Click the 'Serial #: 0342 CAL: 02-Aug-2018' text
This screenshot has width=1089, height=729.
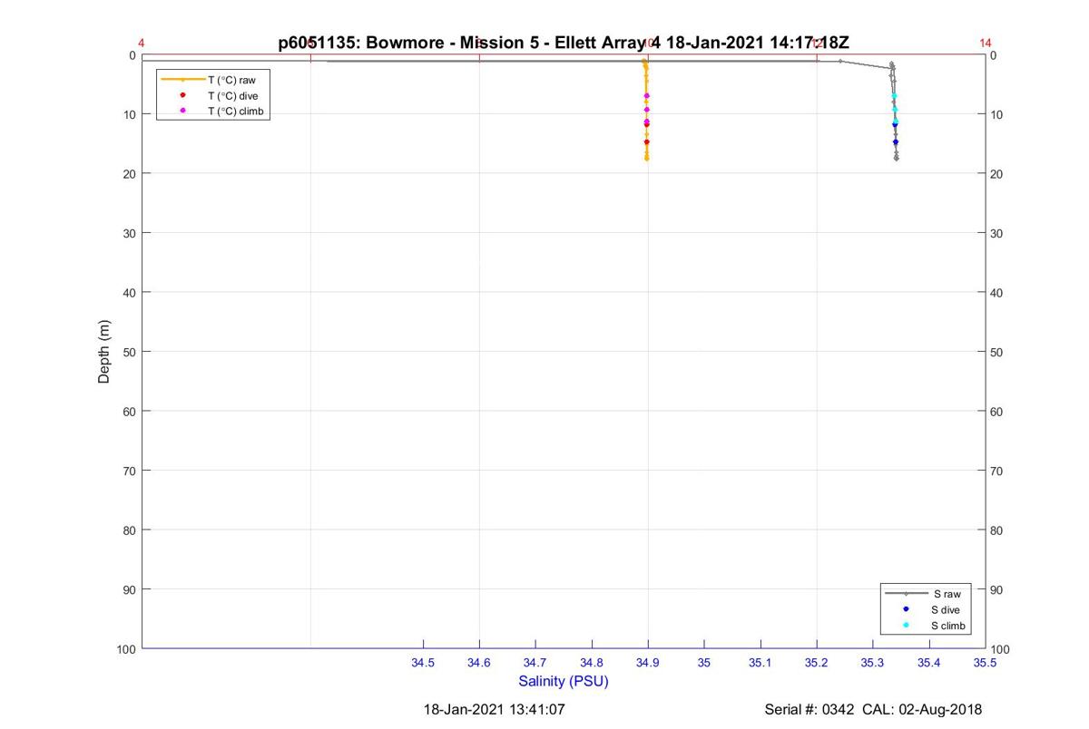[873, 709]
